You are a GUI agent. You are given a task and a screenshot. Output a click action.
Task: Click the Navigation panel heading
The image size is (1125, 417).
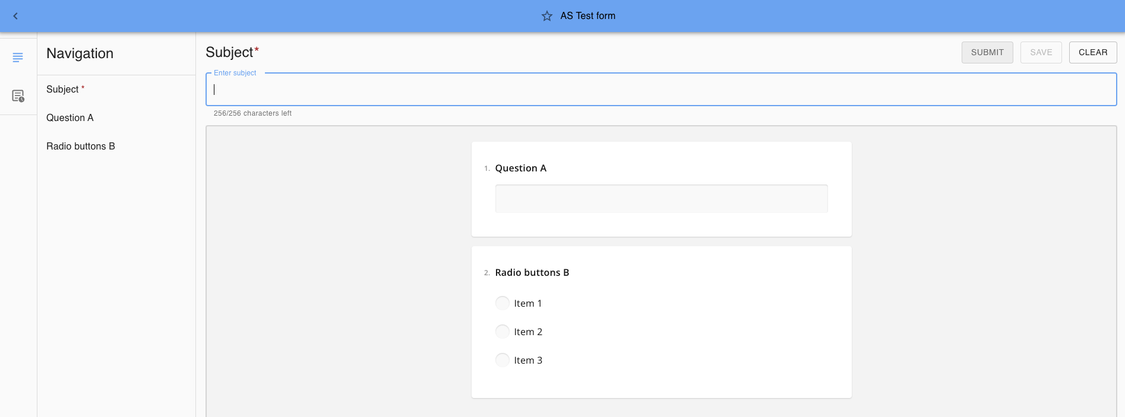point(80,53)
